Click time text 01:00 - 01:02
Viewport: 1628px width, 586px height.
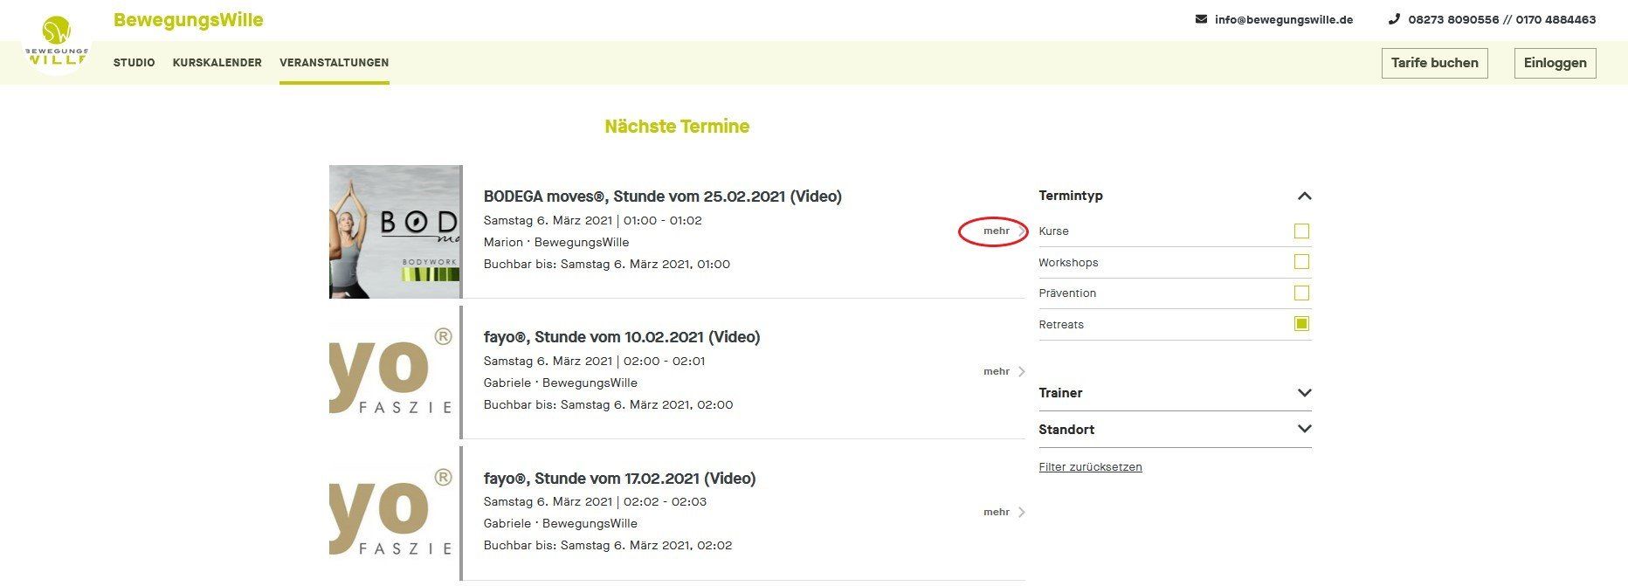663,221
